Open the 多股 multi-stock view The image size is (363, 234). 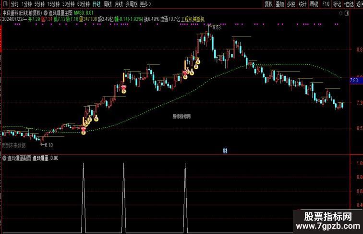point(291,4)
